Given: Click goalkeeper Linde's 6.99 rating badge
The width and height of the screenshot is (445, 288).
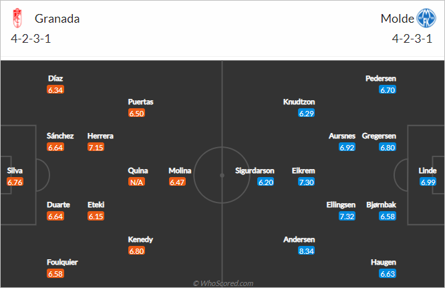Looking at the screenshot, I should click(428, 182).
